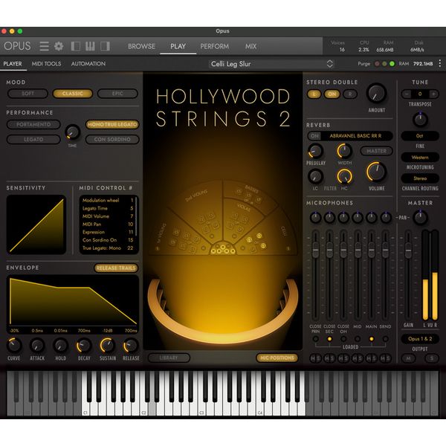Click the Reverb Predelay knob
The height and width of the screenshot is (446, 446).
(315, 151)
